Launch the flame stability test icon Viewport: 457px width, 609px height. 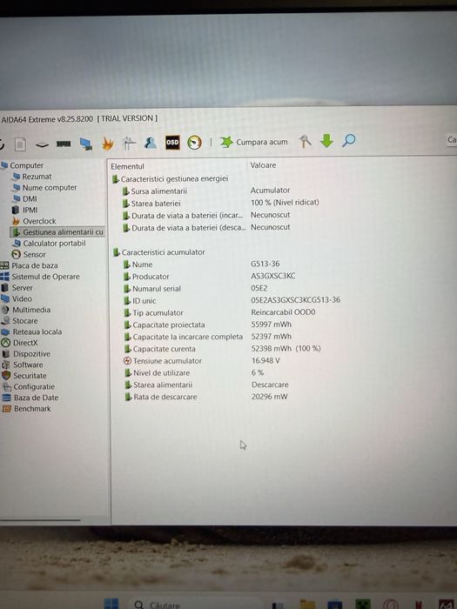pos(108,144)
